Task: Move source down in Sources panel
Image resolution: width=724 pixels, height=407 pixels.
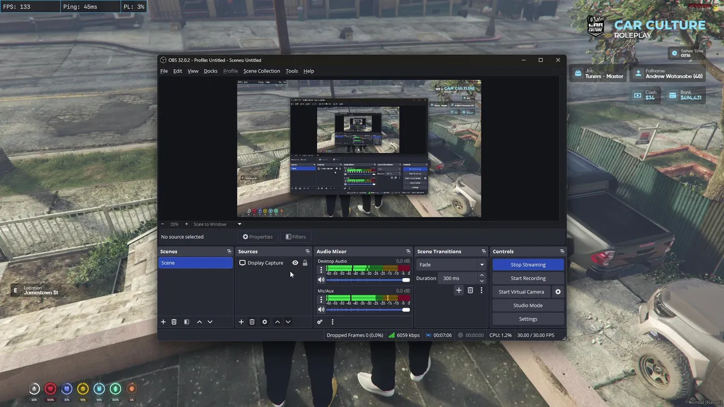Action: pos(288,322)
